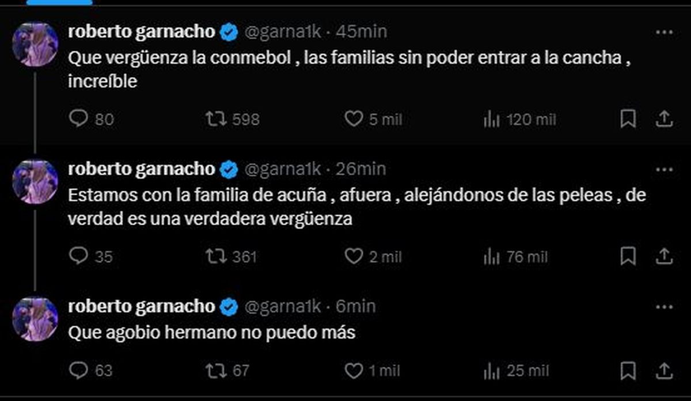Open roberto garnacho profile from first tweet

tap(141, 32)
